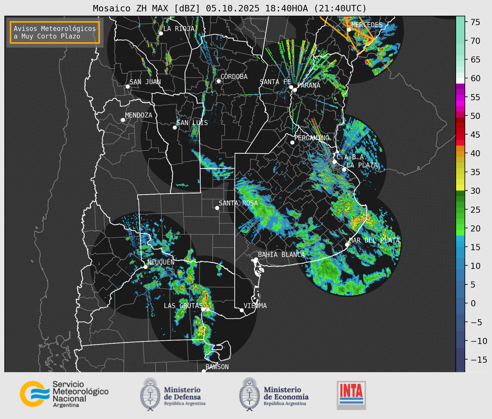Click the C.A.B.A. city marker dot
Viewport: 492px width, 419px height.
click(x=335, y=162)
